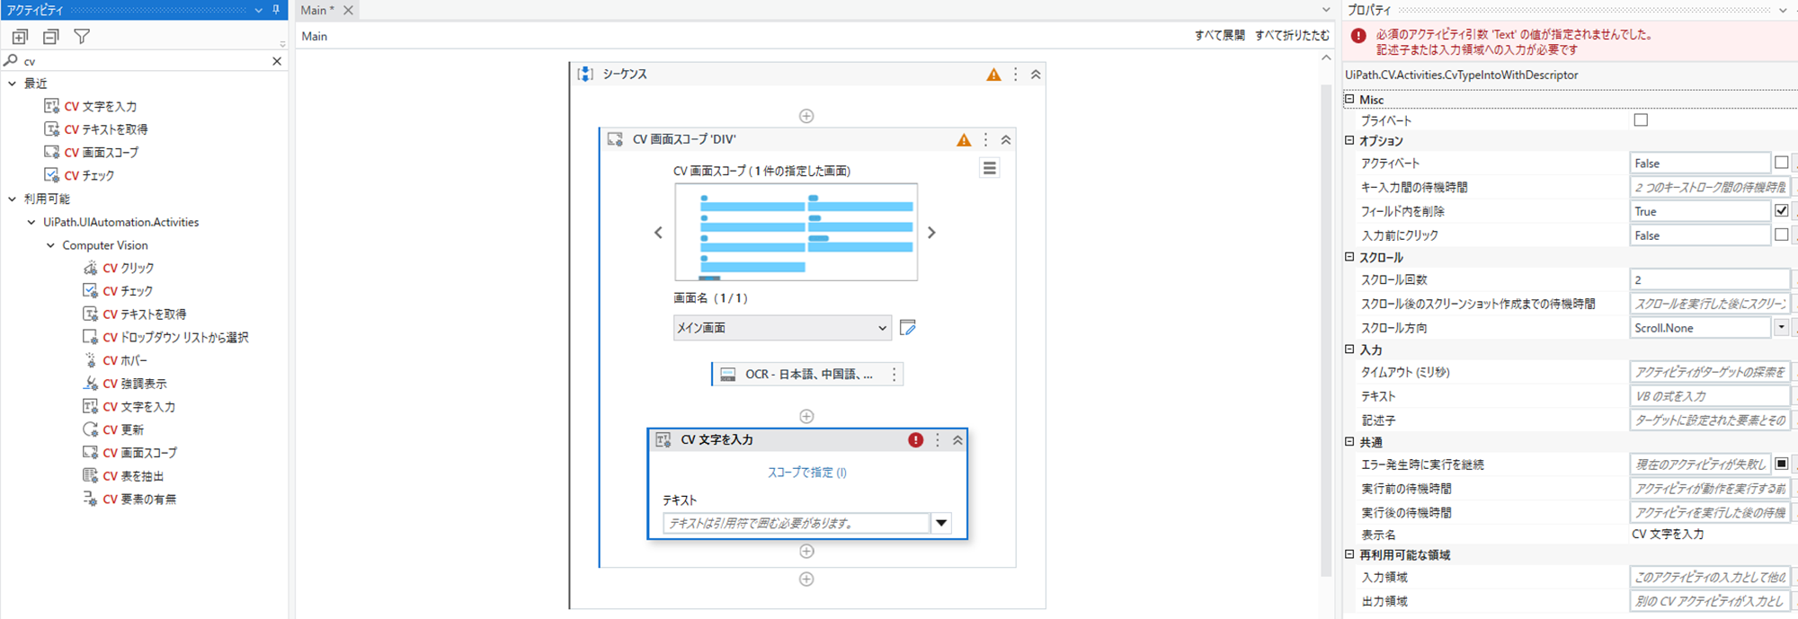Screen dimensions: 1798x619
Task: Click the sequence warning triangle icon
Action: coord(993,75)
